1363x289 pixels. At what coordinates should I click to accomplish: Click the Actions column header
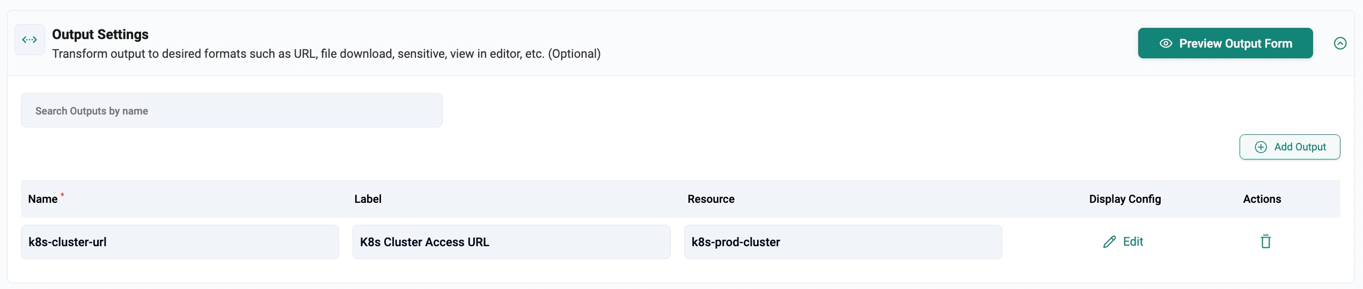coord(1262,199)
